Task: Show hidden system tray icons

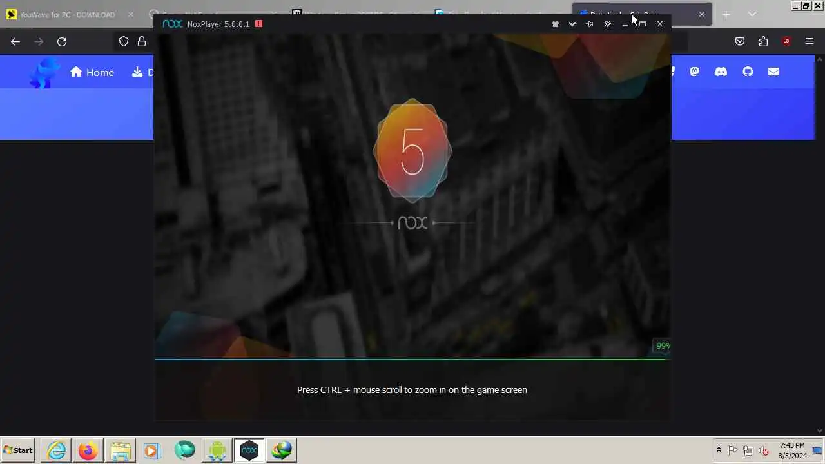Action: coord(719,450)
